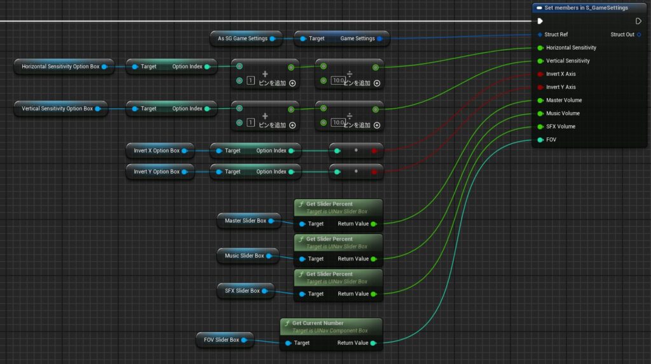Select the Horizontal Sensitivity Option Box variable node

pyautogui.click(x=64, y=66)
